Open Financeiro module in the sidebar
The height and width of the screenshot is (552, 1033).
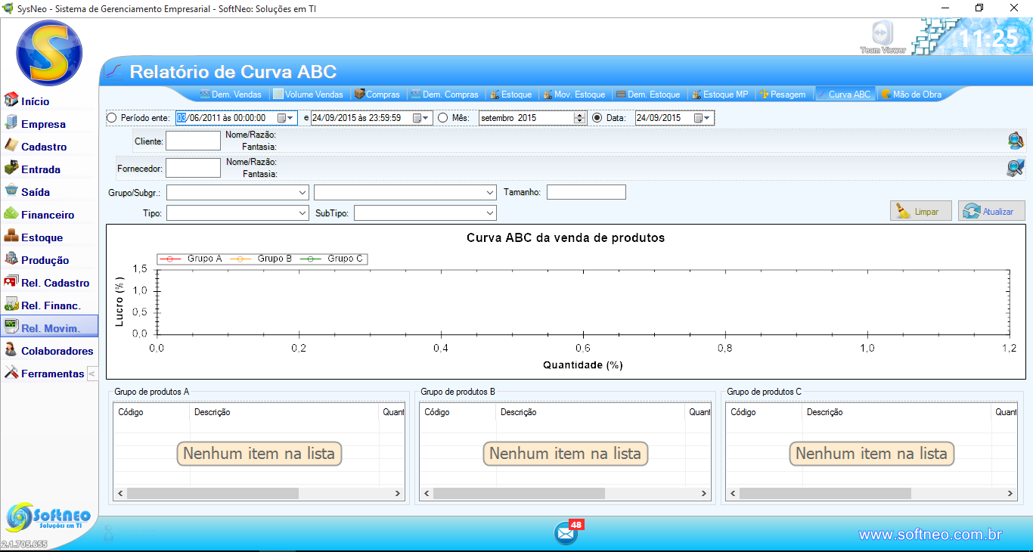coord(47,215)
